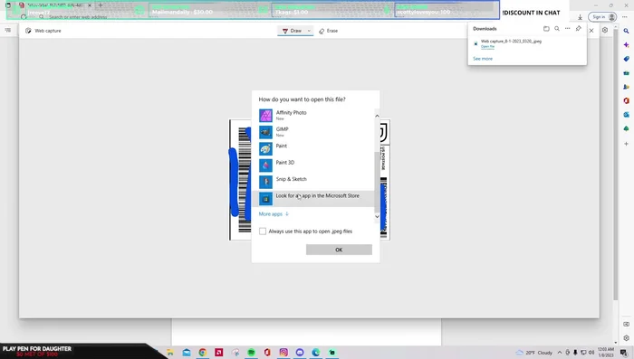Click the See more link in Downloads
Screen dimensions: 634x359
483,59
